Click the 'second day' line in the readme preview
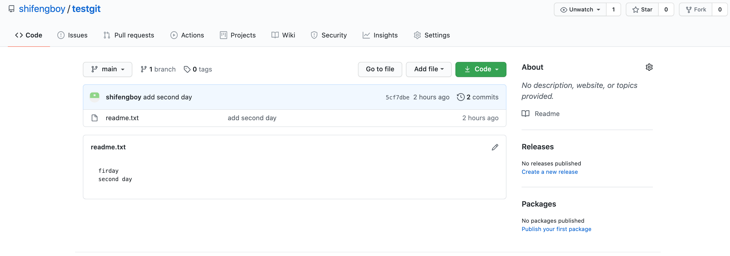This screenshot has height=256, width=730. 115,179
